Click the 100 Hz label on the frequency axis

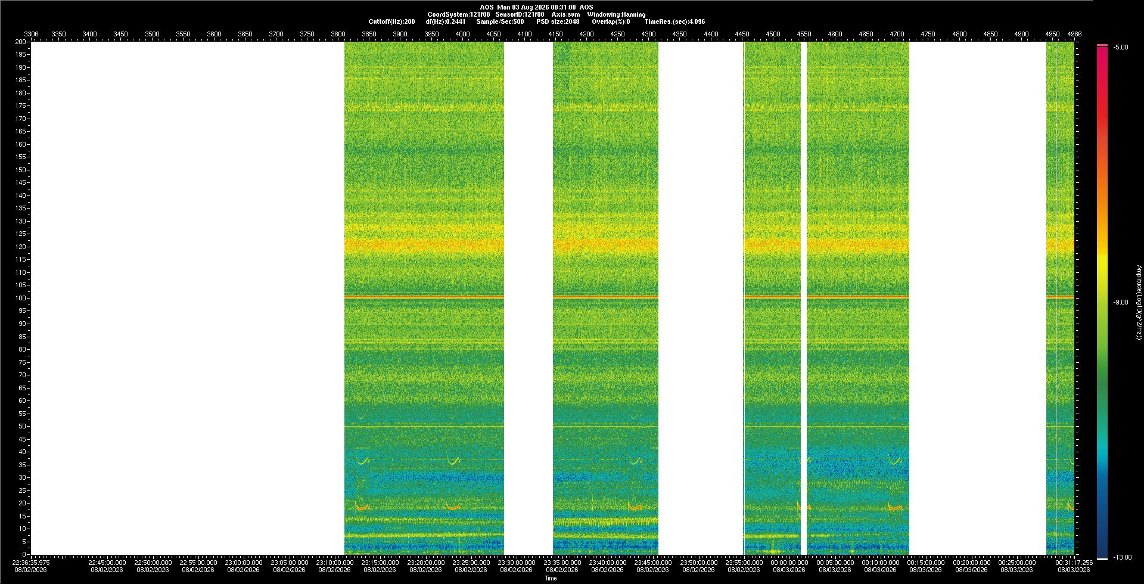(21, 298)
